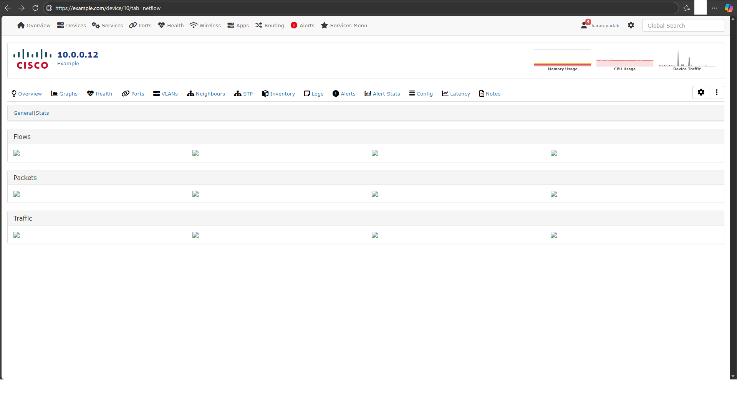Open the Services top navigation menu
Screen dimensions: 737x399
(108, 25)
